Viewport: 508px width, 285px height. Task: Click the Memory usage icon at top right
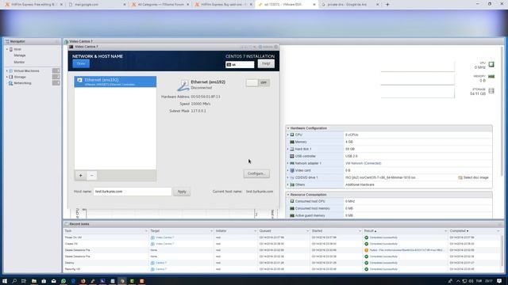point(491,77)
